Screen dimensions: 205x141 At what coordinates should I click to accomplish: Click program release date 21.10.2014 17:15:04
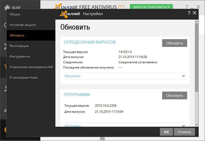pyautogui.click(x=109, y=112)
